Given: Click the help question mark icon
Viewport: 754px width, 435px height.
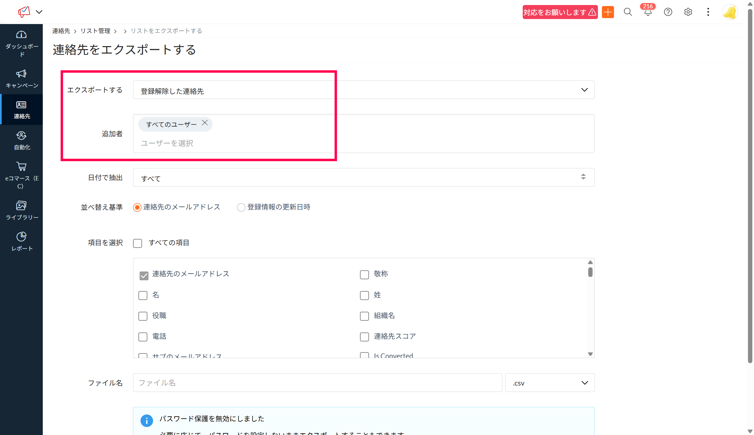Looking at the screenshot, I should (668, 12).
